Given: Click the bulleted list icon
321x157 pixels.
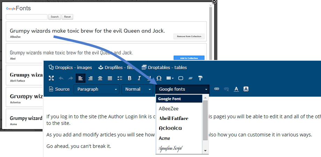Looking at the screenshot, I should [120, 78].
